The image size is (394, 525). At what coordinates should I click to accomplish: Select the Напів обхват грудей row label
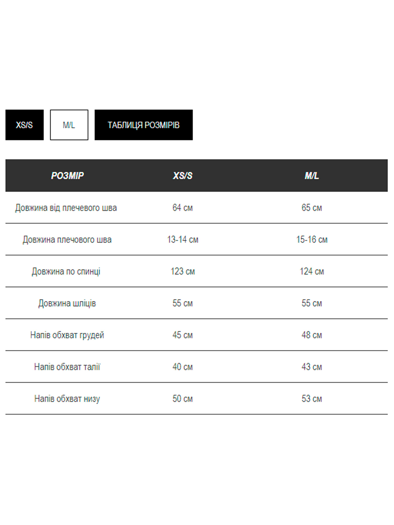pos(67,335)
